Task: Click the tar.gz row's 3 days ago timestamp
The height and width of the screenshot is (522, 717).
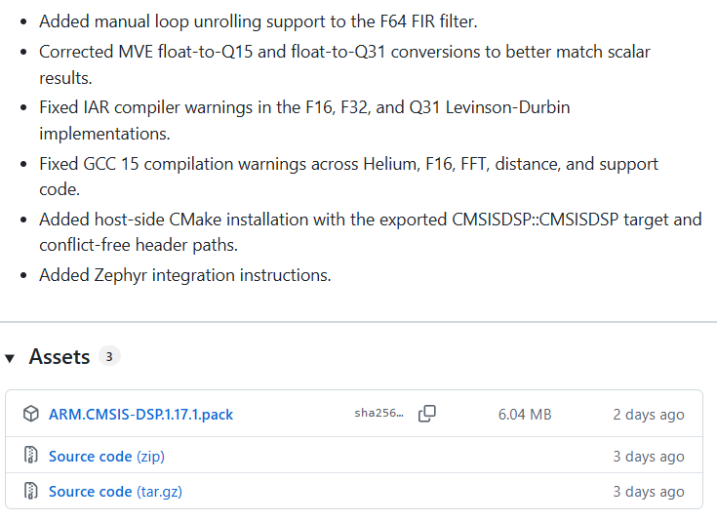Action: coord(649,492)
